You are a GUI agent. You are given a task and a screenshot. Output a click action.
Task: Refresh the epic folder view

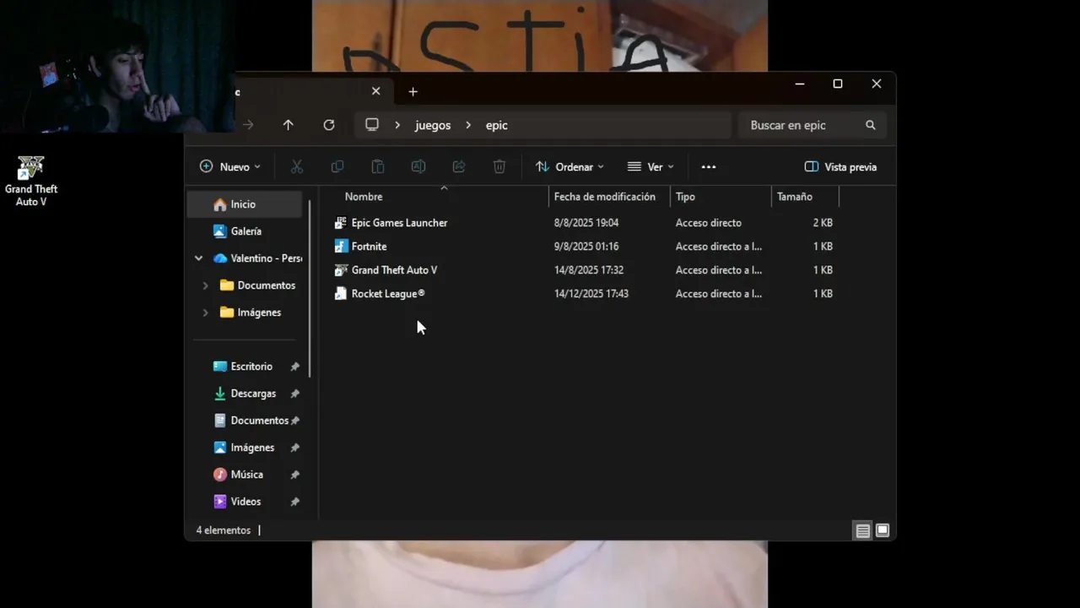[x=329, y=125]
